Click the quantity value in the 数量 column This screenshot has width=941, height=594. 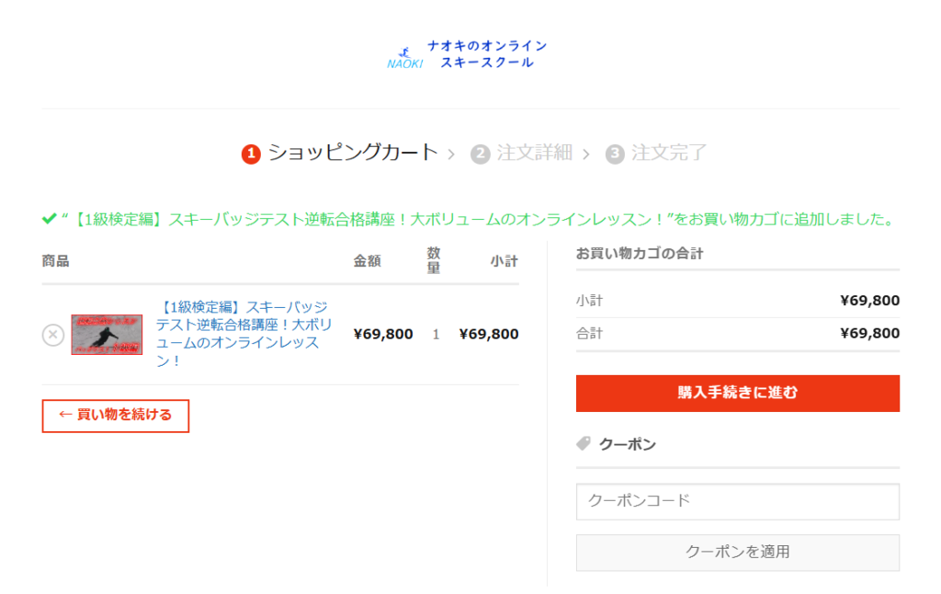(436, 335)
